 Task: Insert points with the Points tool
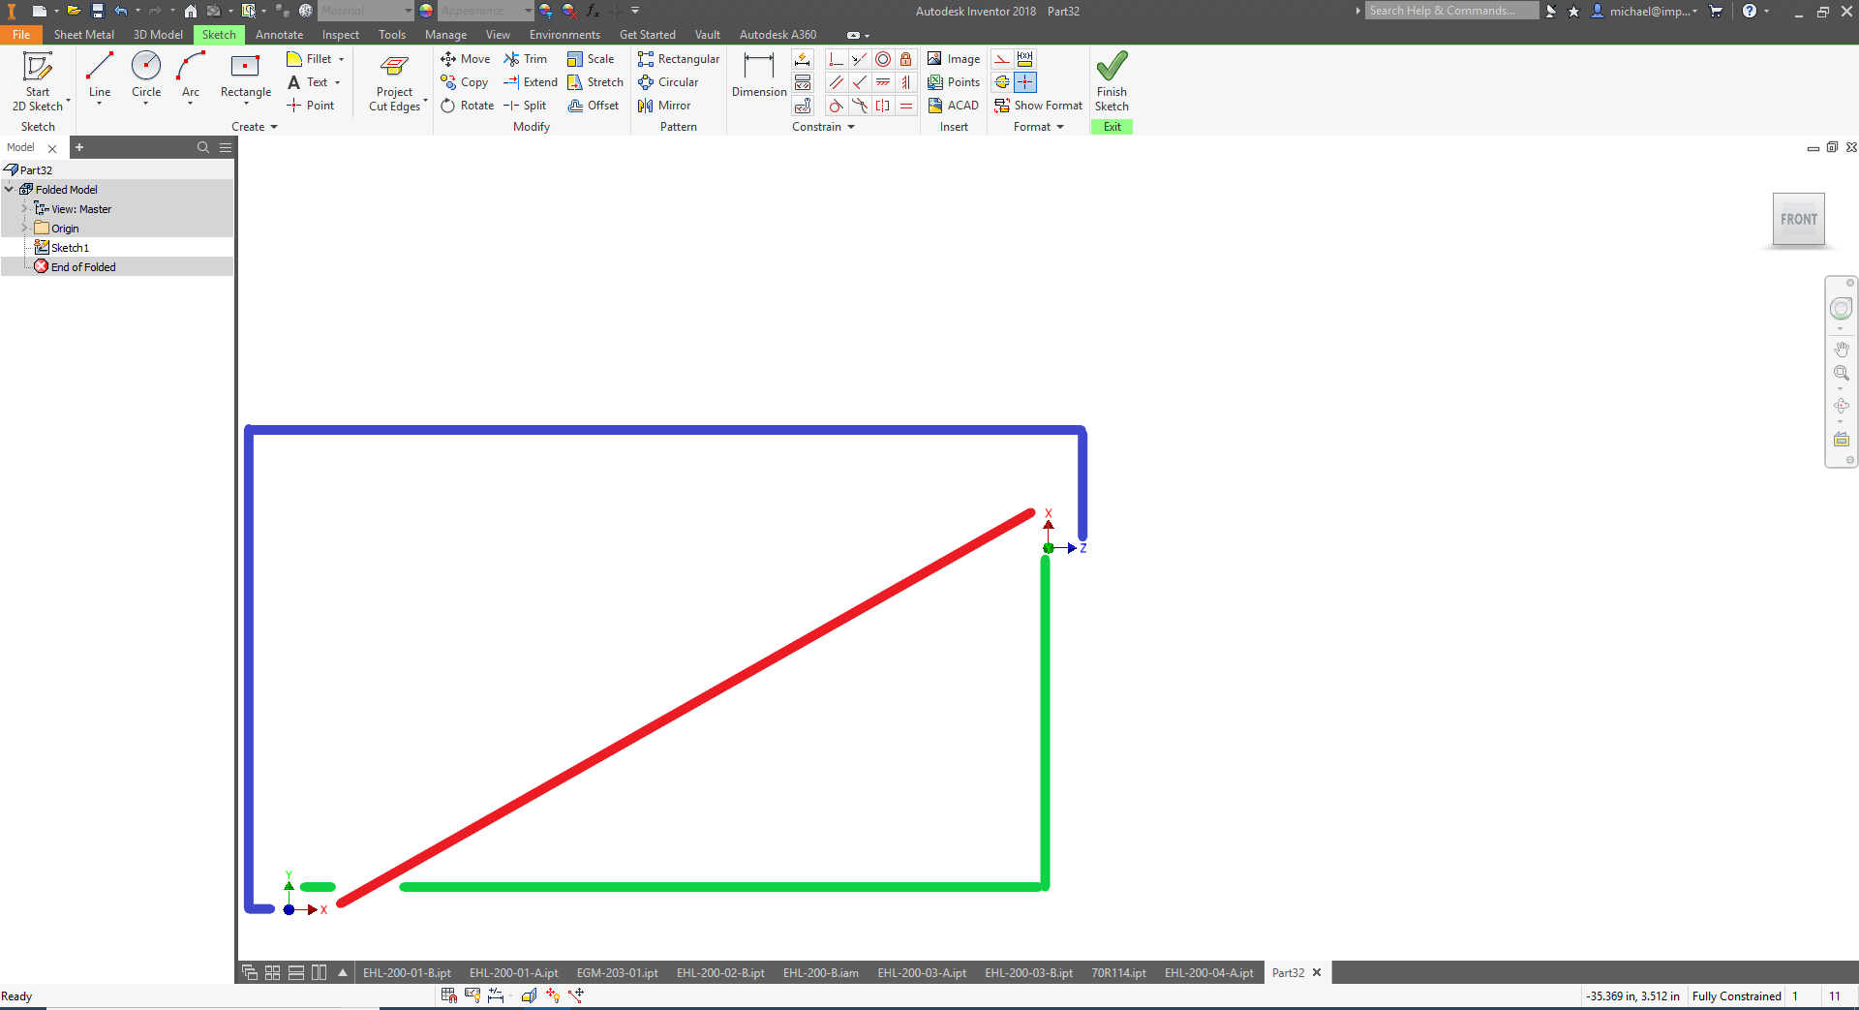click(x=955, y=82)
